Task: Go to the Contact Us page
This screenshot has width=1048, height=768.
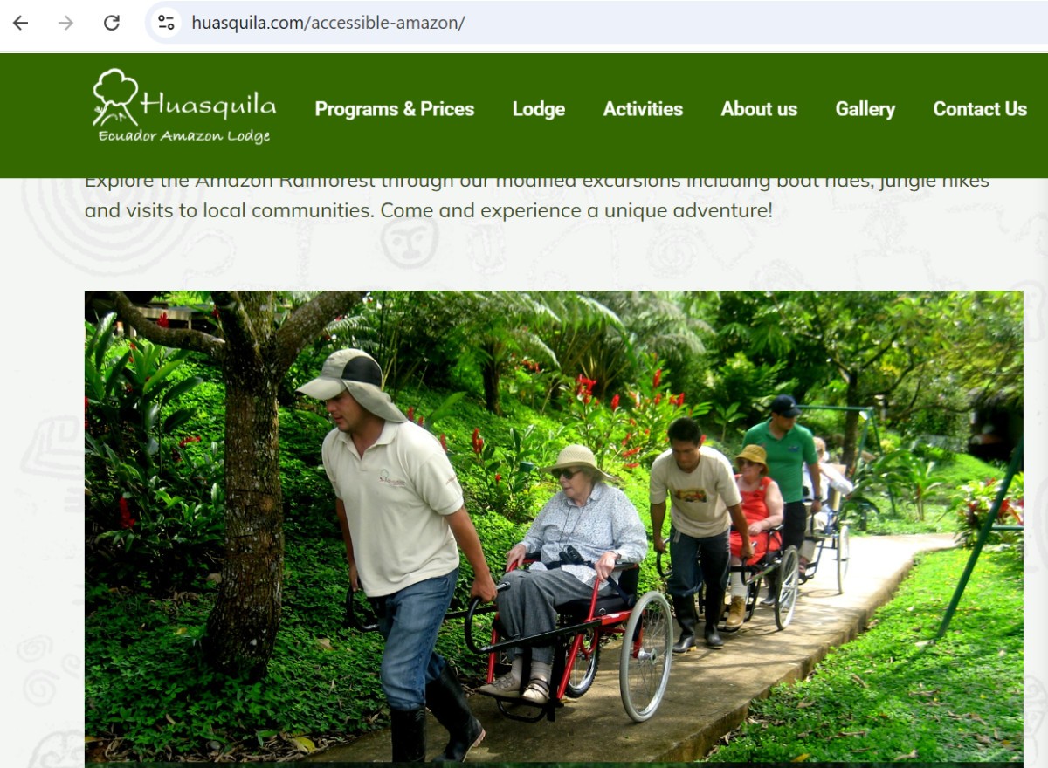Action: click(x=980, y=109)
